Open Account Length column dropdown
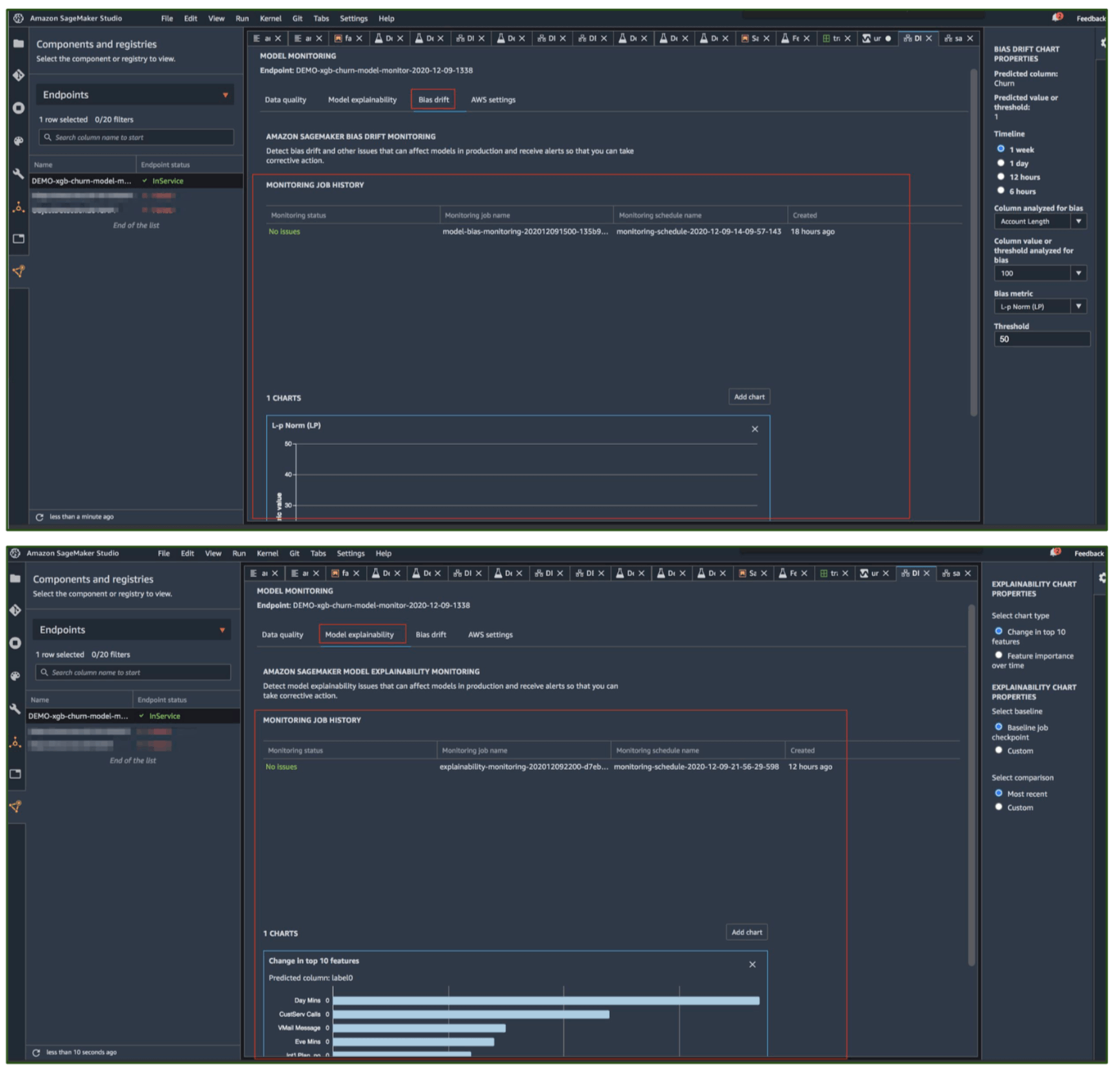Viewport: 1112px width, 1071px height. pyautogui.click(x=1040, y=222)
